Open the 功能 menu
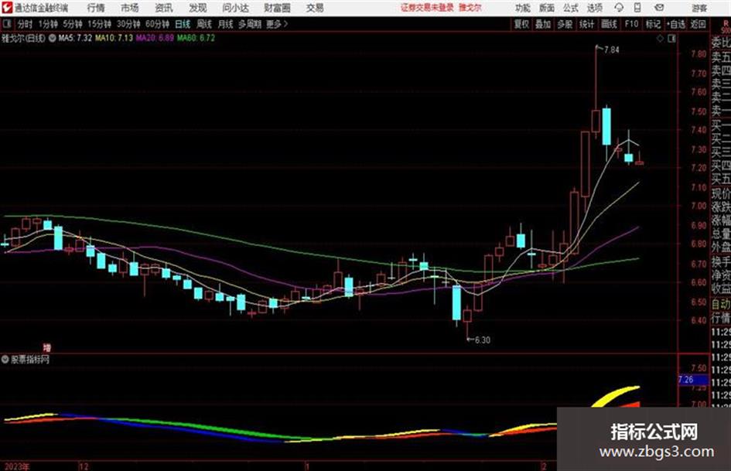The height and width of the screenshot is (471, 731). coord(523,8)
